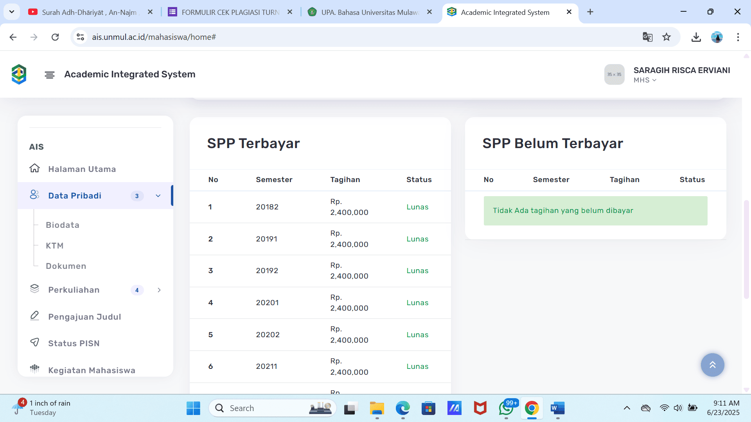Click the Halaman Utama home icon
The width and height of the screenshot is (751, 422).
point(34,168)
